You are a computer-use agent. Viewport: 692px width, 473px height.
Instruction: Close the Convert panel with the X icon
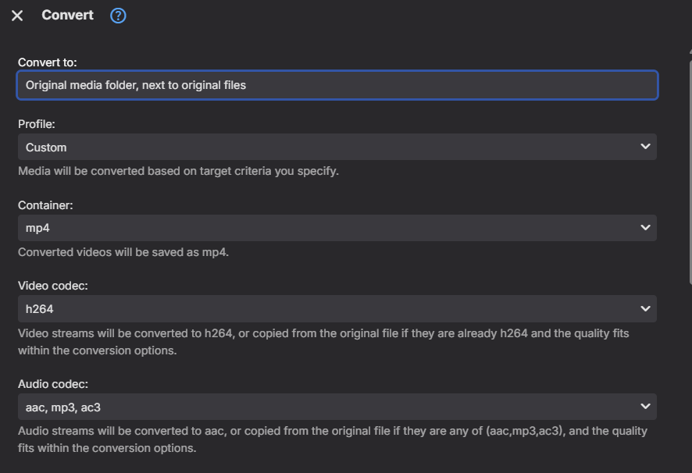(17, 16)
